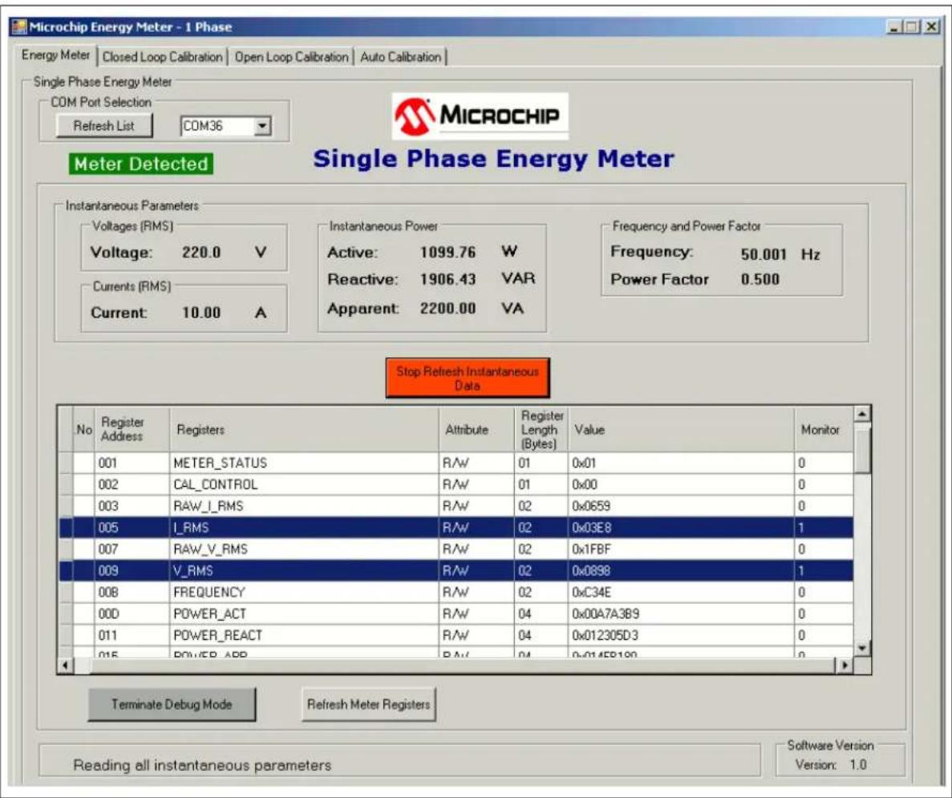Click the Registers column header
This screenshot has width=952, height=798.
click(x=304, y=429)
